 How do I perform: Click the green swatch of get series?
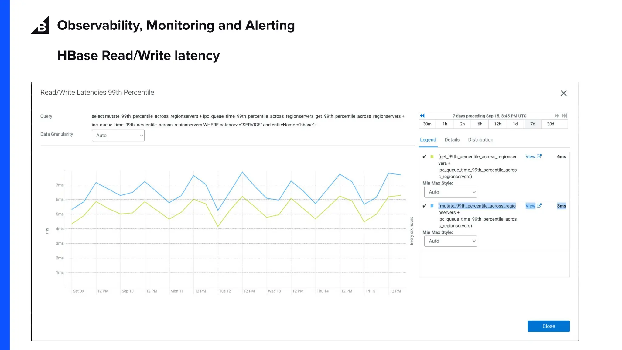432,157
